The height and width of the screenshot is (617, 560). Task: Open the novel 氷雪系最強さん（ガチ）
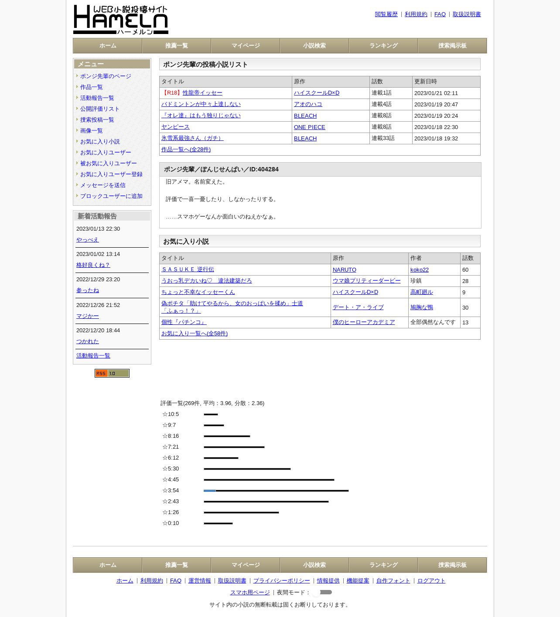[192, 138]
